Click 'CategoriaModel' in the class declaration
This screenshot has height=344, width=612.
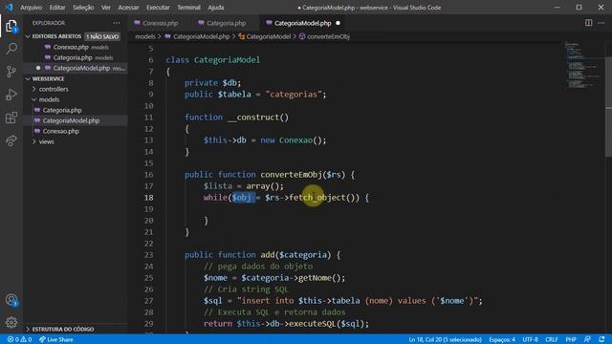[227, 60]
